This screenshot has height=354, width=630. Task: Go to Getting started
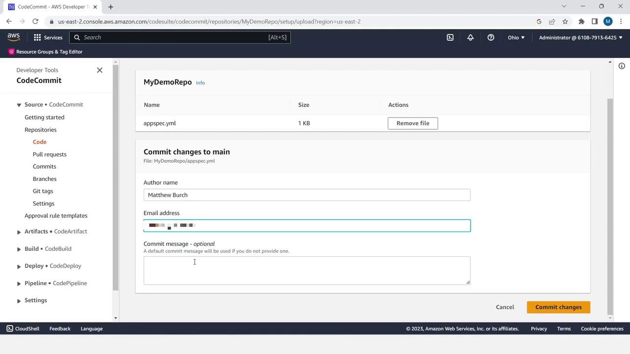[44, 117]
